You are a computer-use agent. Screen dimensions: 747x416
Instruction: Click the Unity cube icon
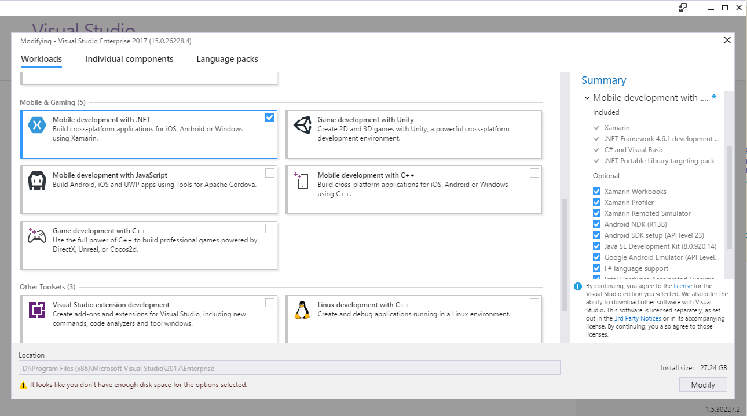(302, 125)
